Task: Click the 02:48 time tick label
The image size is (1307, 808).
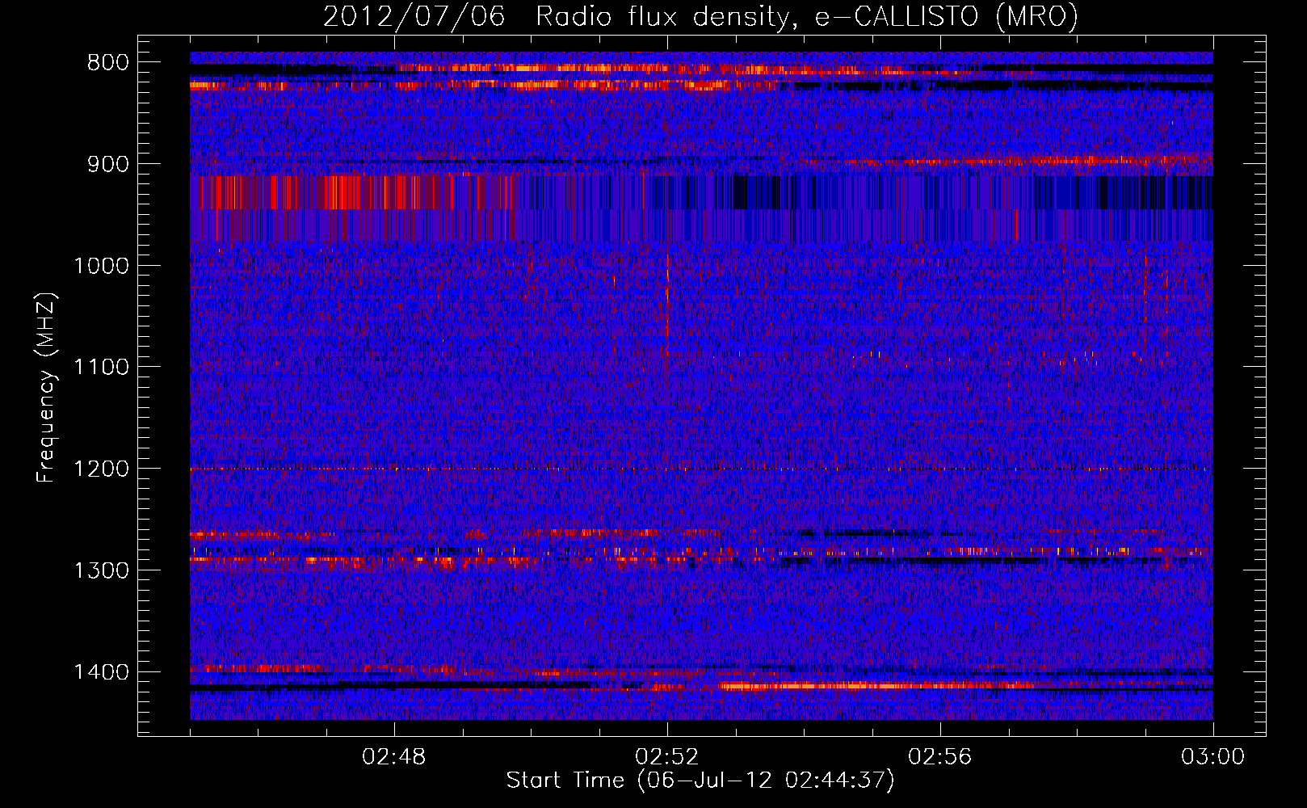Action: pyautogui.click(x=394, y=757)
